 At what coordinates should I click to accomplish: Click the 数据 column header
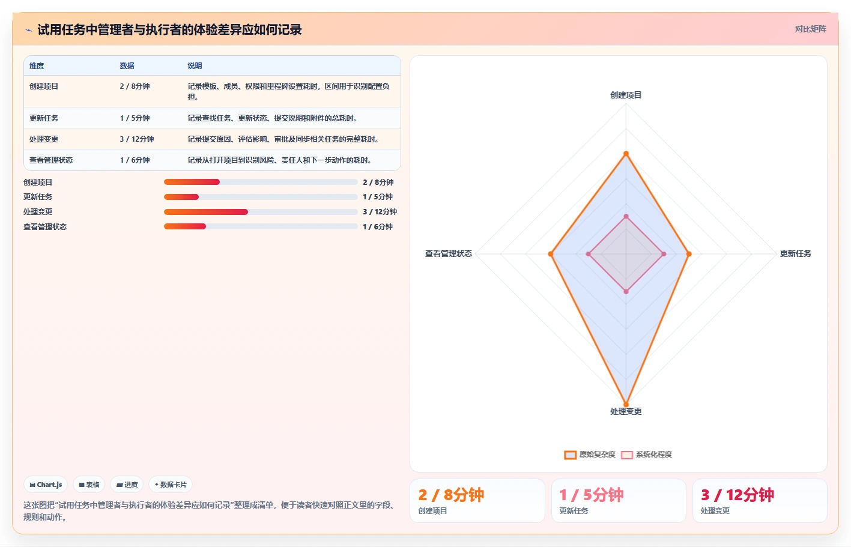coord(127,66)
